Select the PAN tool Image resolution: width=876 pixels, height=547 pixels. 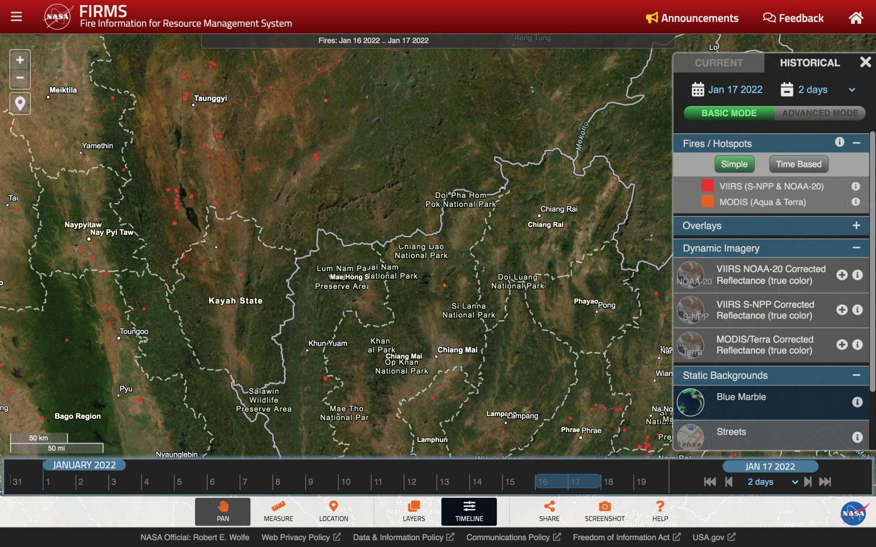(x=222, y=511)
